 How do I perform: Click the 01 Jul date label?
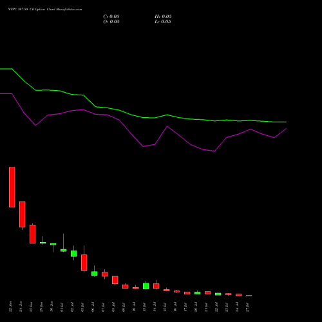(x=62, y=307)
